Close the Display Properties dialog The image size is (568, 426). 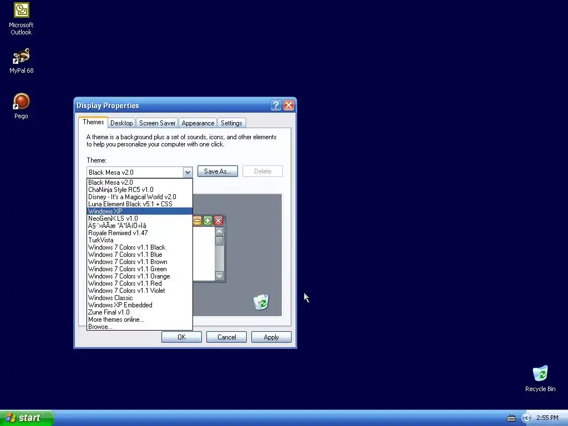point(288,105)
